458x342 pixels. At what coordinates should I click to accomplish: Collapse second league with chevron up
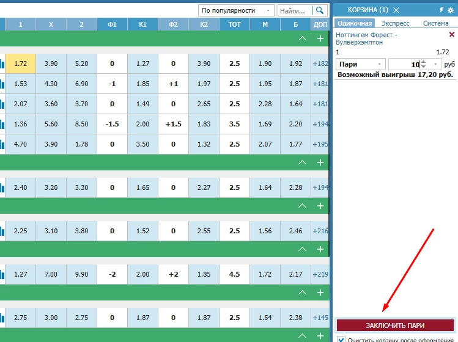(x=302, y=162)
